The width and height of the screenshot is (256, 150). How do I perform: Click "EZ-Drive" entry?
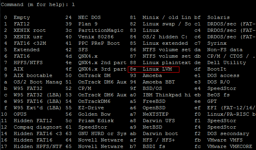tap(91, 108)
